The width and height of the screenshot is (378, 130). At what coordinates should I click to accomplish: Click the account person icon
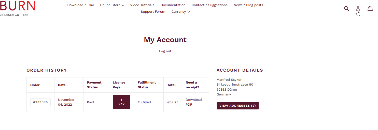click(358, 9)
